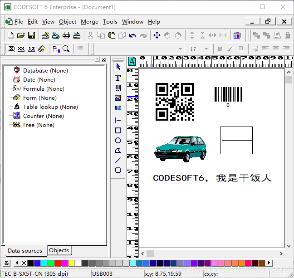Close the data sources side panel
The height and width of the screenshot is (278, 294).
pos(103,59)
